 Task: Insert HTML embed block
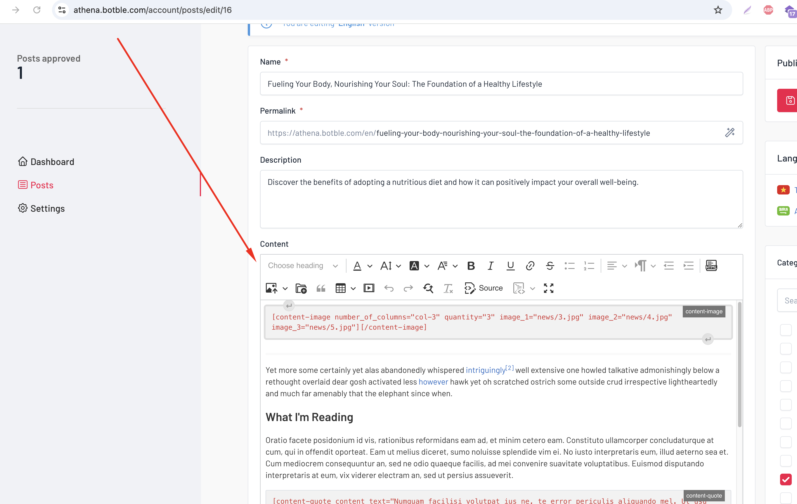[x=711, y=265]
